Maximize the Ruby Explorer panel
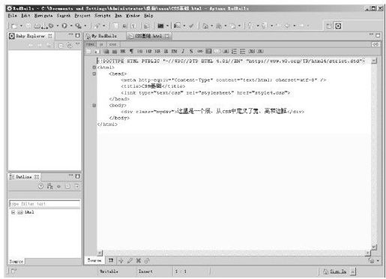Viewport: 386px width, 279px height. (x=77, y=35)
